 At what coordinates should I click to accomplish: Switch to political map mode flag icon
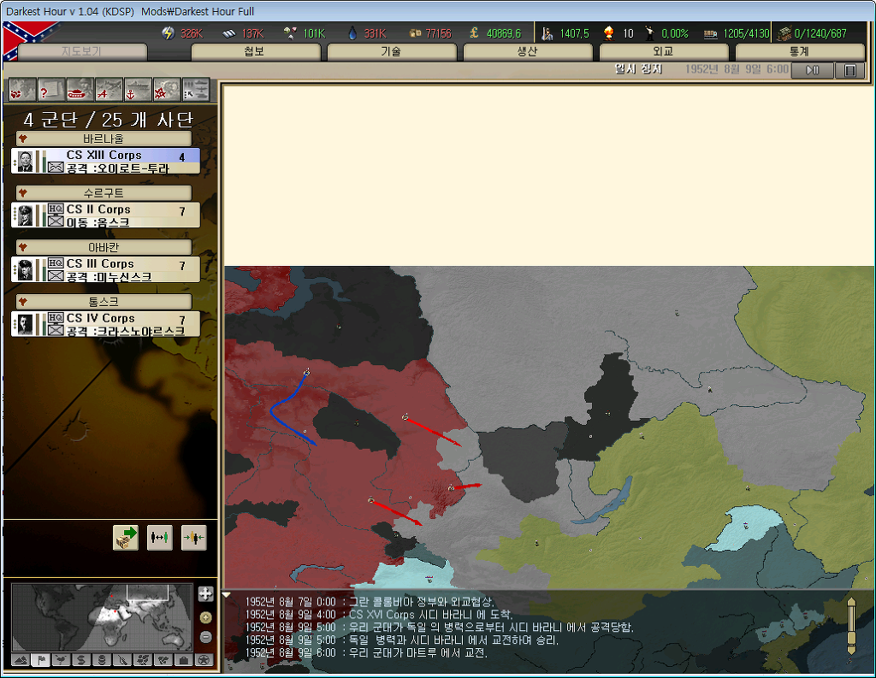(x=41, y=660)
